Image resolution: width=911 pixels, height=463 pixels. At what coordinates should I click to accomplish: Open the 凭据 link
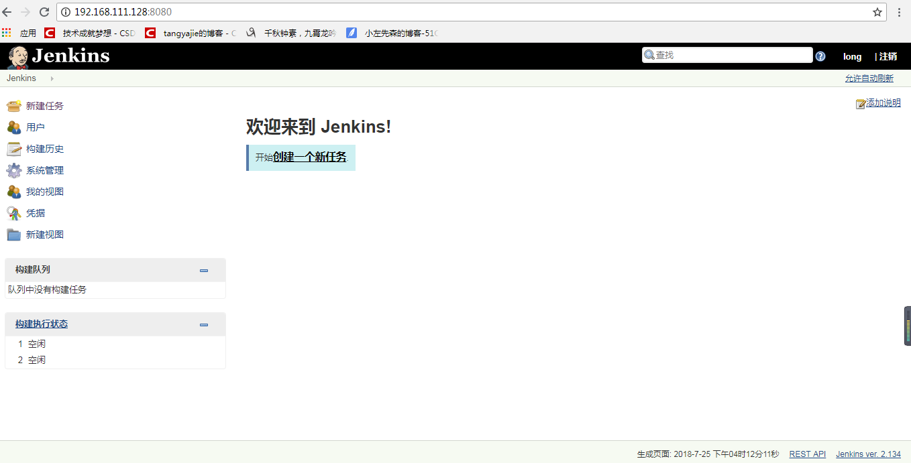[36, 213]
